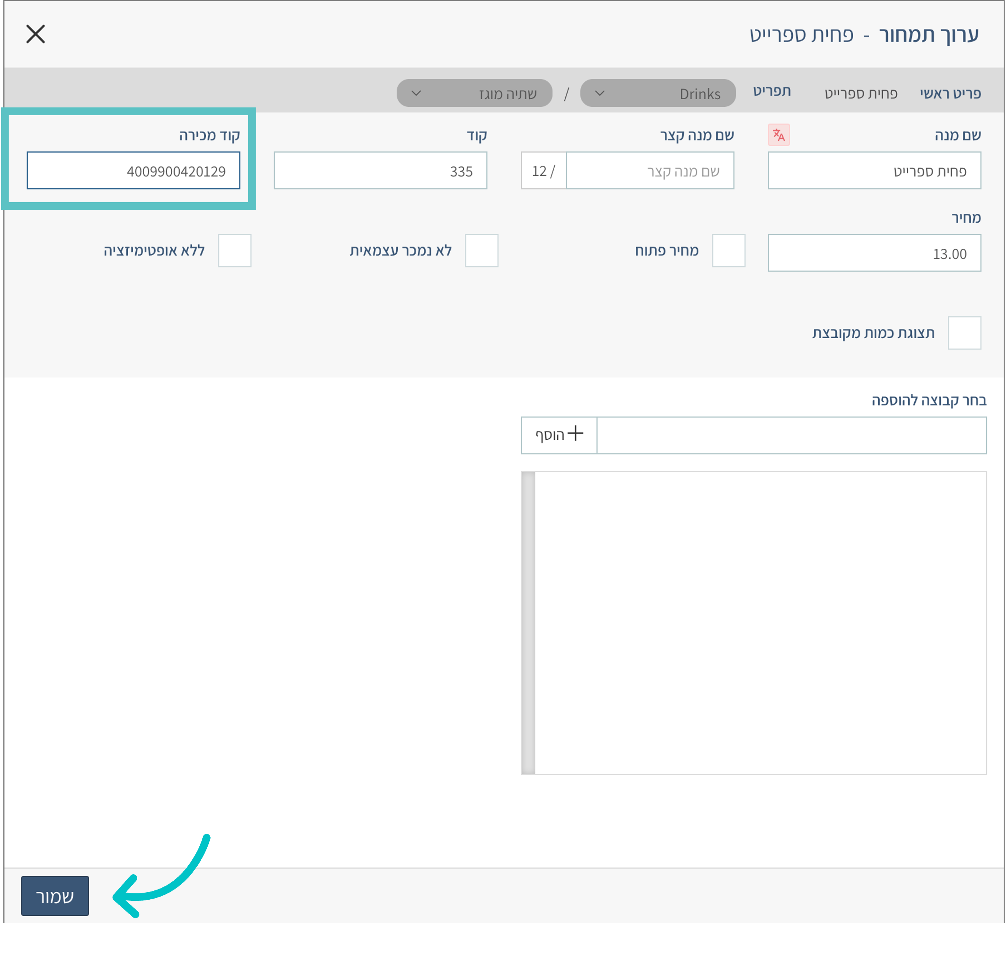The width and height of the screenshot is (1006, 959).
Task: Close the edit item dialog with X
Action: pos(36,34)
